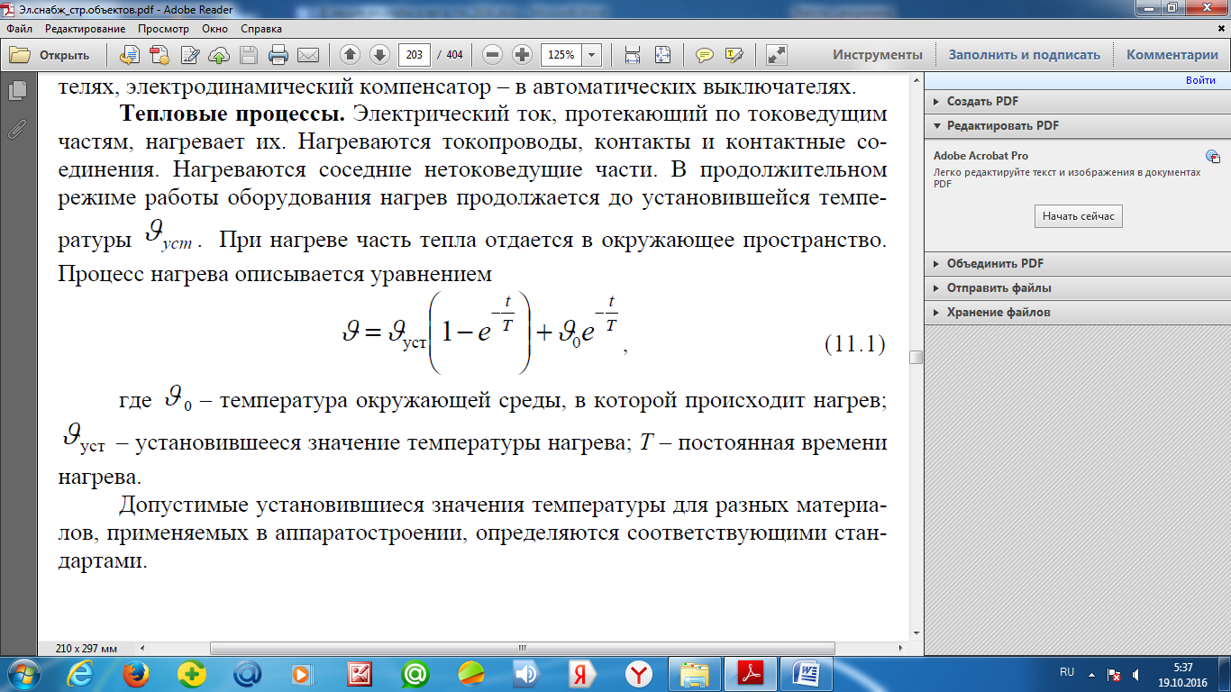
Task: Click the bold heading Тепловые процессы
Action: tap(233, 115)
